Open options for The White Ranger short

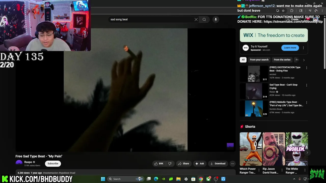305,170
